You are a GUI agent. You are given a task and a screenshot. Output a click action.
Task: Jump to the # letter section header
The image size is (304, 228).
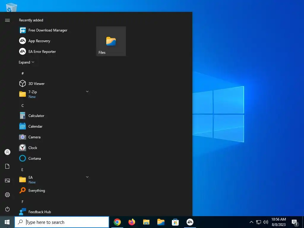tap(23, 73)
